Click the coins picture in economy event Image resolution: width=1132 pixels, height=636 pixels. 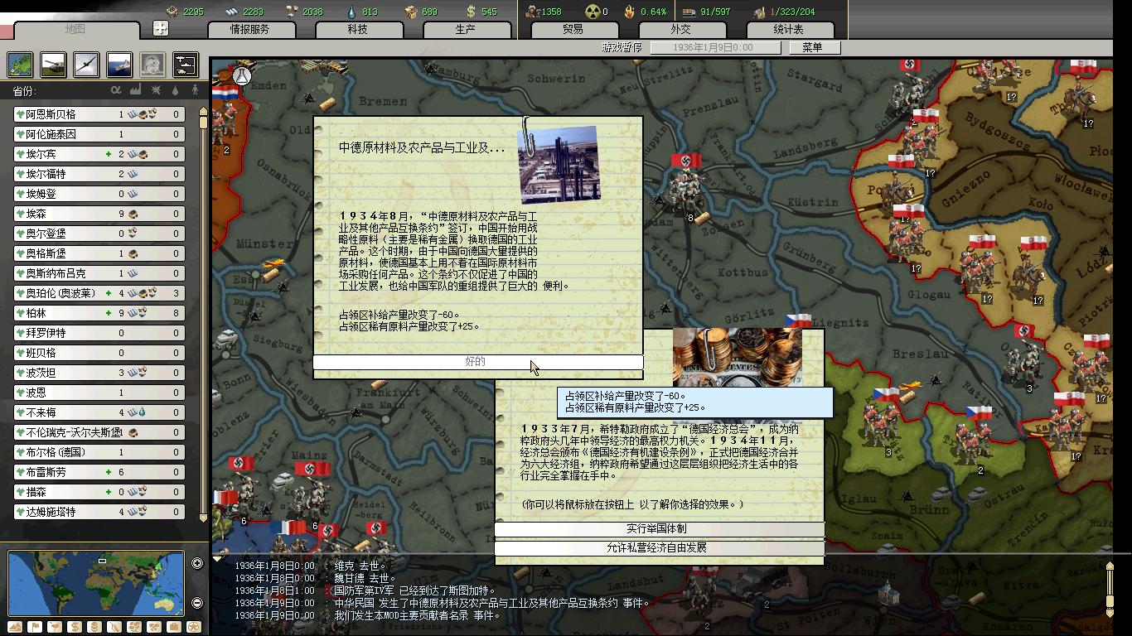[x=738, y=356]
